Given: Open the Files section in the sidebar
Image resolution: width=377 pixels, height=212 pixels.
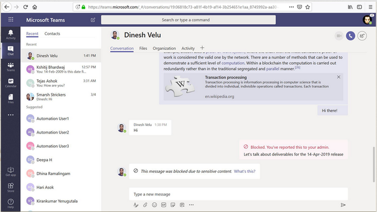Looking at the screenshot, I should [11, 99].
